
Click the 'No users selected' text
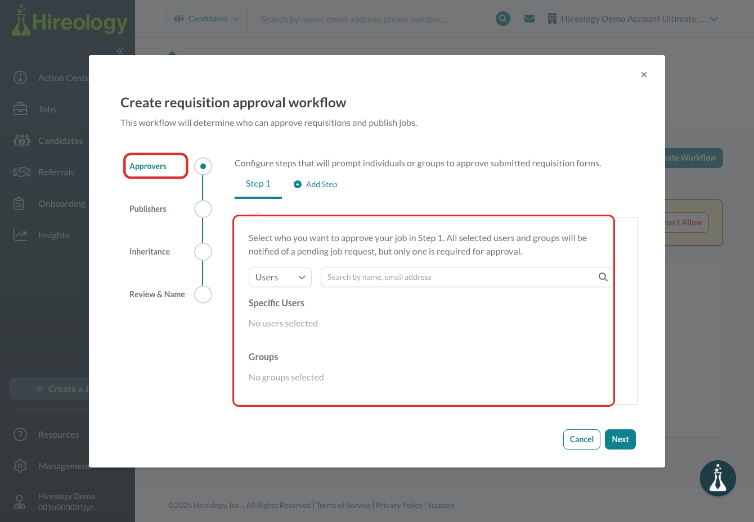pos(283,323)
